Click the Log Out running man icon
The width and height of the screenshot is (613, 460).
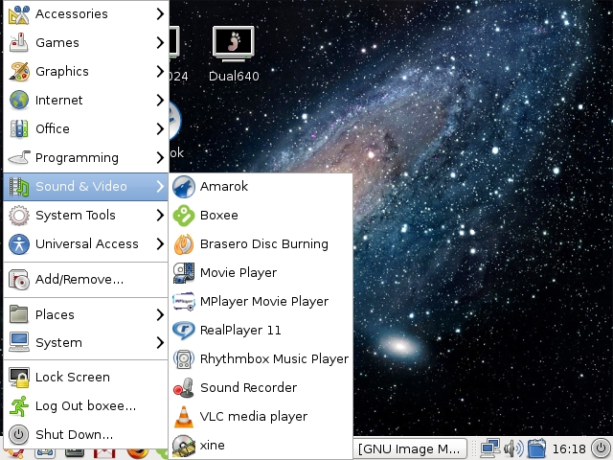point(19,406)
